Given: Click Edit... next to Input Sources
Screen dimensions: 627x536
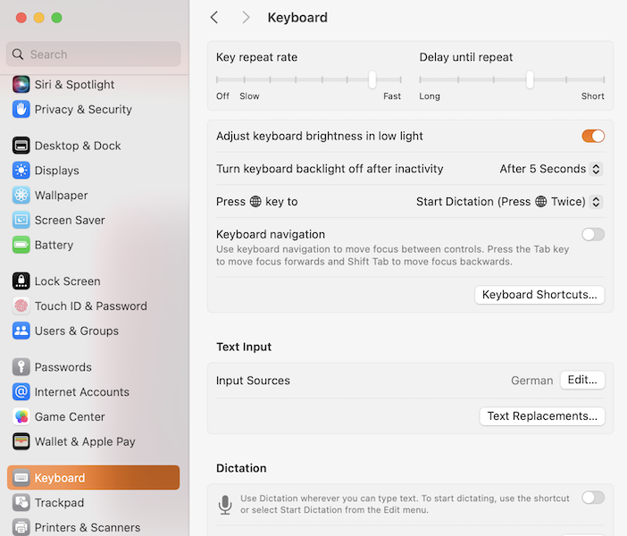Looking at the screenshot, I should [x=582, y=380].
